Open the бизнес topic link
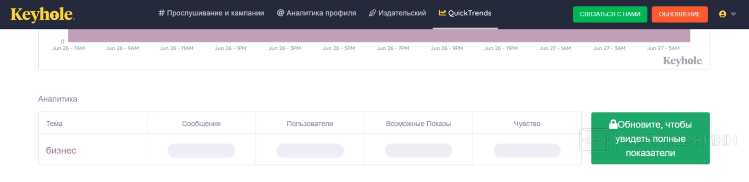The image size is (749, 182). (x=61, y=151)
